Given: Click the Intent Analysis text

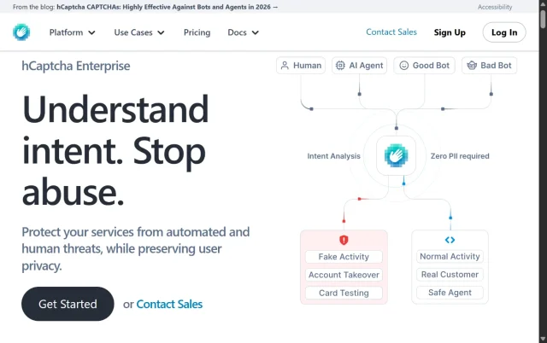Looking at the screenshot, I should [333, 156].
